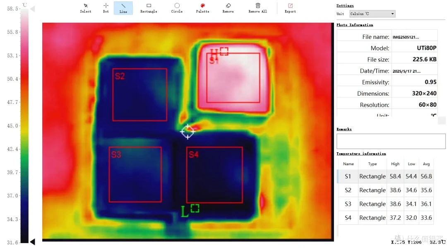Click the Remarks text field
Image resolution: width=447 pixels, height=248 pixels.
[391, 141]
